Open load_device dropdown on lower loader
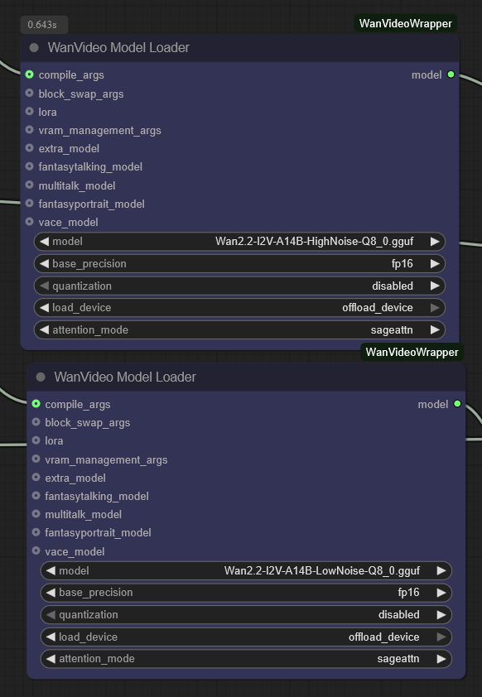 click(x=246, y=637)
